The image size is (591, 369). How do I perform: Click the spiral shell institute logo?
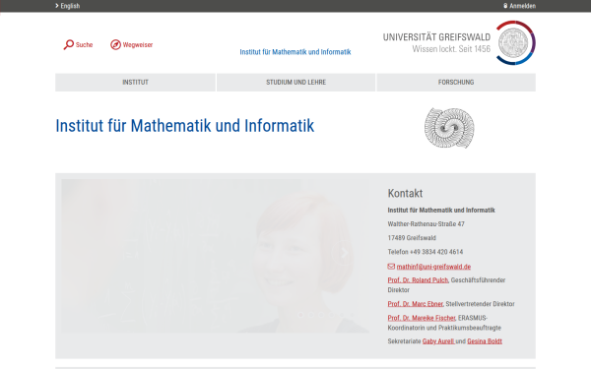[449, 128]
